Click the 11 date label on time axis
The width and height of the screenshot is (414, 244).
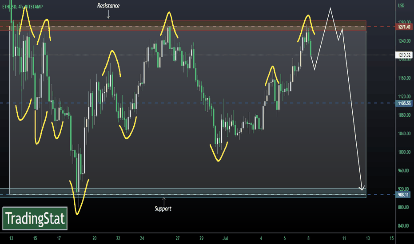344,239
